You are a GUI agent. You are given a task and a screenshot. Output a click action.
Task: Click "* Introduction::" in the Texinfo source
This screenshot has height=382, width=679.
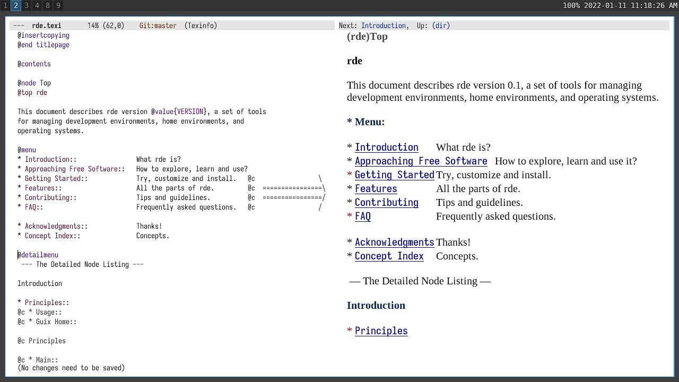[x=47, y=160]
